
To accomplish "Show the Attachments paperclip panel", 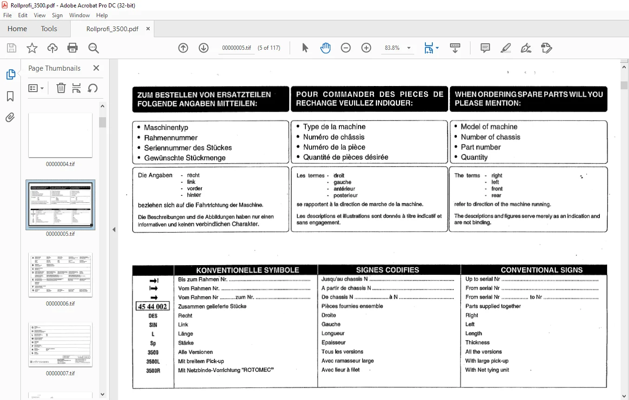I will [x=10, y=118].
